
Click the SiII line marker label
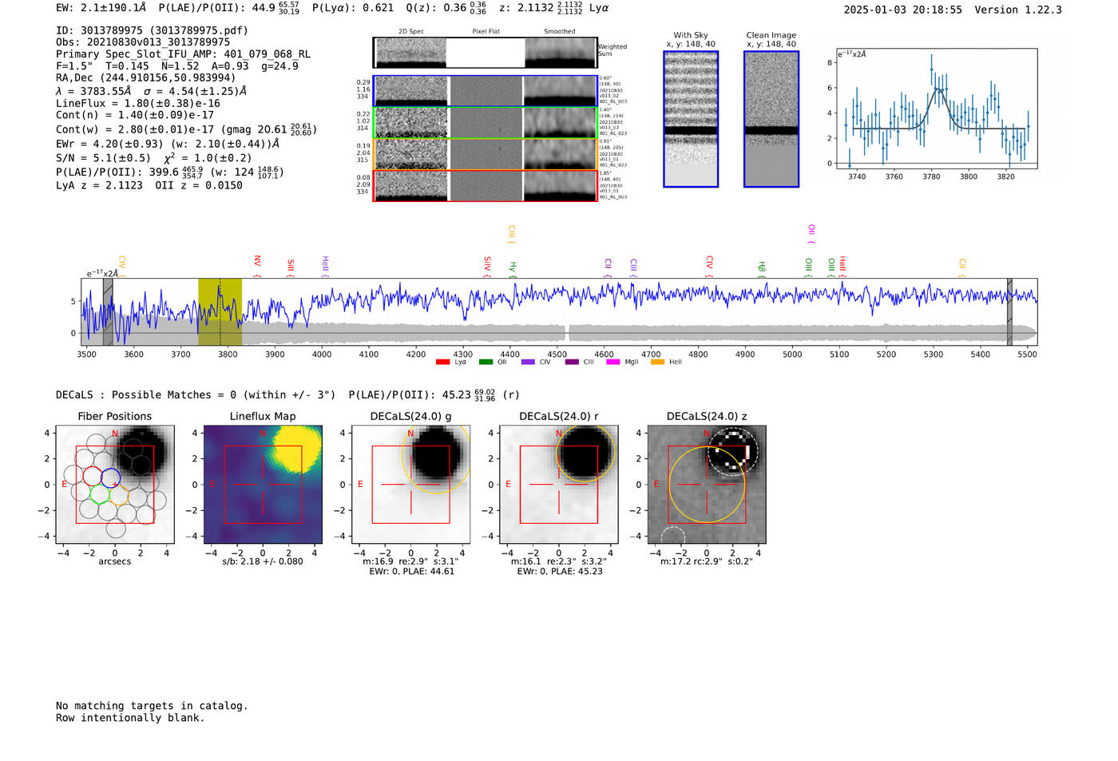291,267
